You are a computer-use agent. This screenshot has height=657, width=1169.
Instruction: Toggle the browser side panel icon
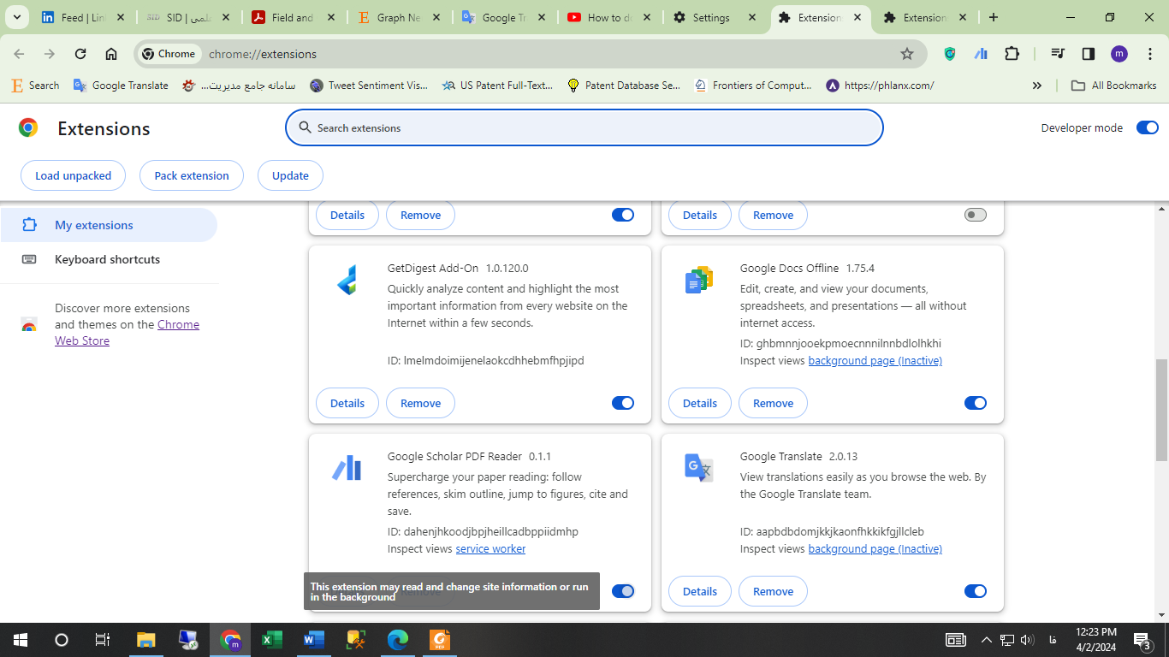point(1089,54)
